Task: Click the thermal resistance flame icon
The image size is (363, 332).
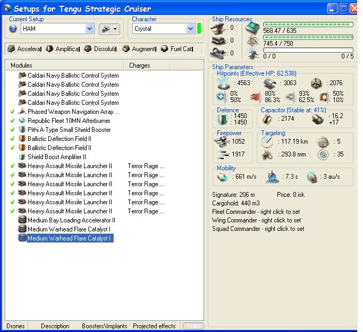Action: pos(255,97)
